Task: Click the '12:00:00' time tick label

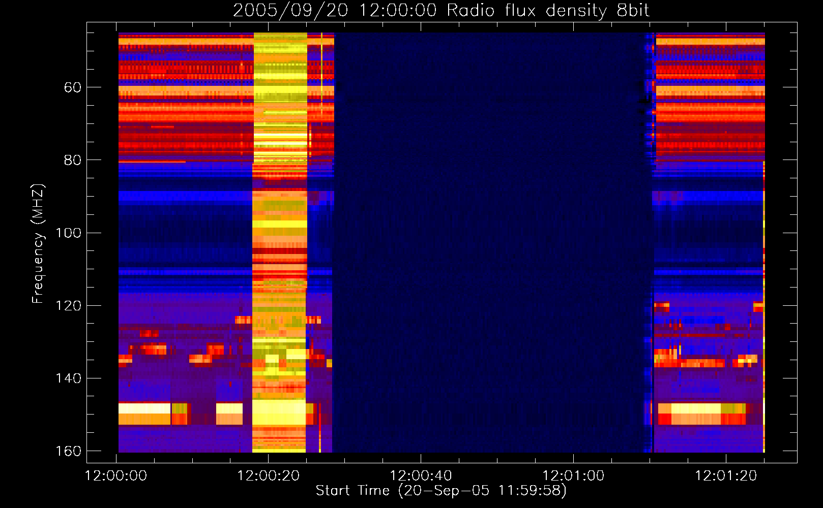Action: click(x=116, y=475)
